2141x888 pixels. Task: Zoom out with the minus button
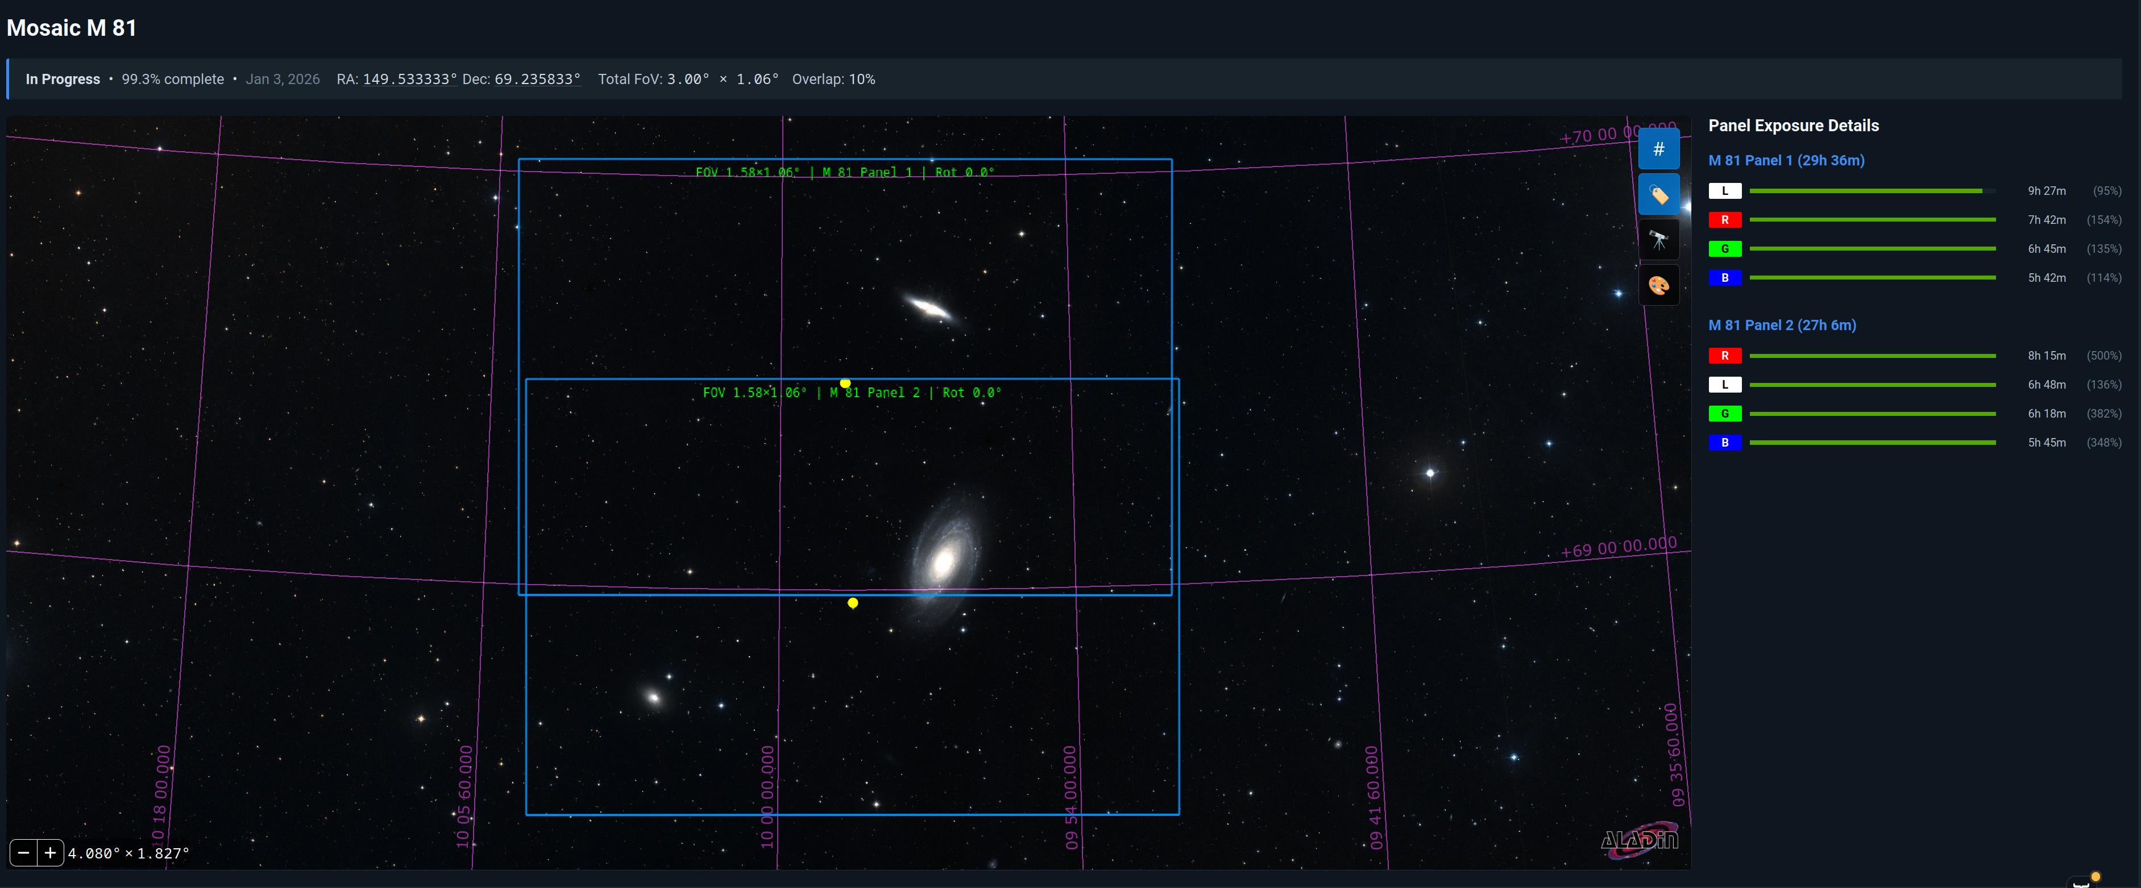[x=23, y=852]
